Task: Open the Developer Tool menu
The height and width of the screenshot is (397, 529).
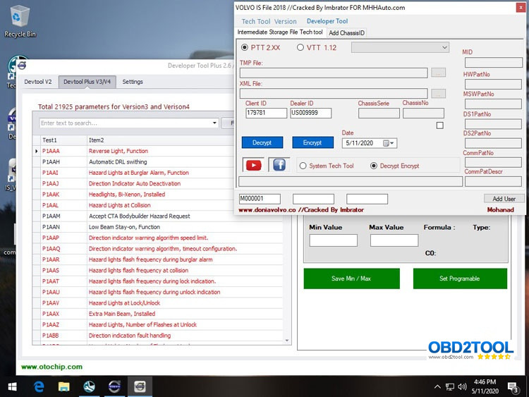Action: [327, 21]
